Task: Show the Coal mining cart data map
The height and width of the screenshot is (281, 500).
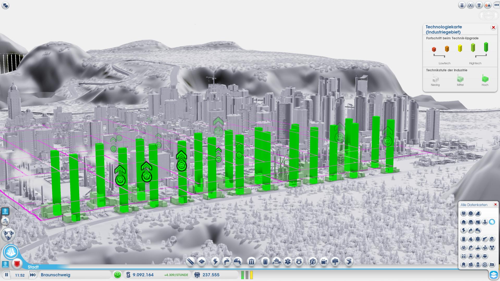Action: 464,265
